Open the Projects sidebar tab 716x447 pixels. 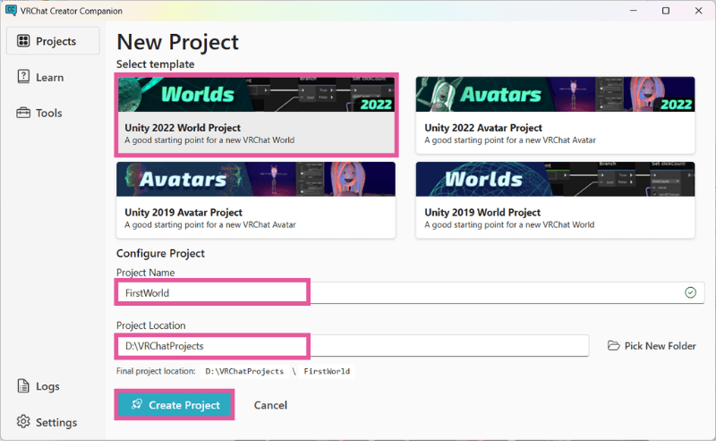click(x=53, y=41)
